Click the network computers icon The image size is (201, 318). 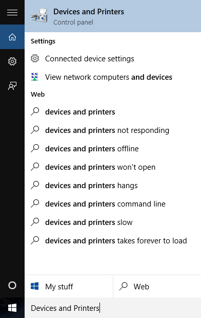click(34, 77)
